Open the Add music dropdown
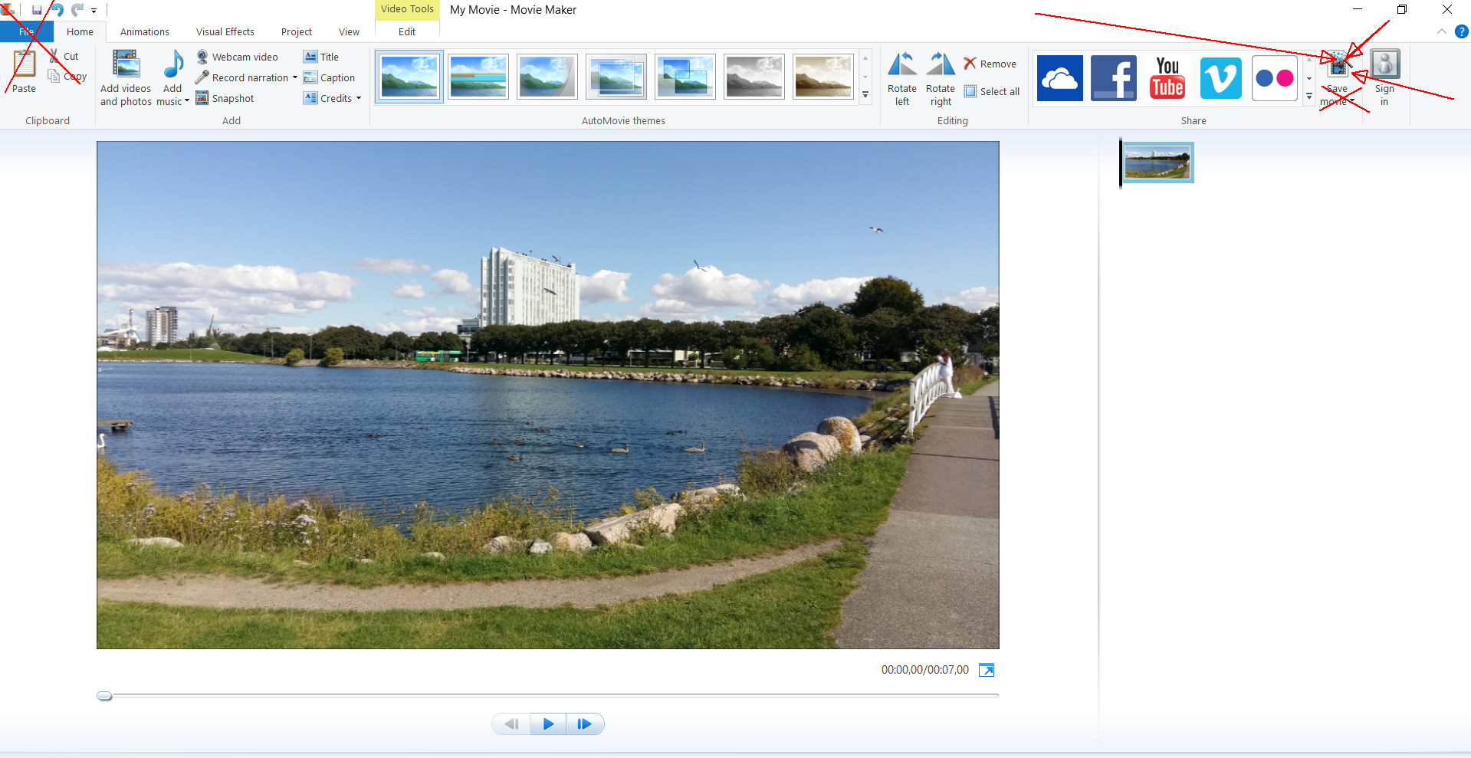This screenshot has width=1471, height=758. [x=186, y=101]
